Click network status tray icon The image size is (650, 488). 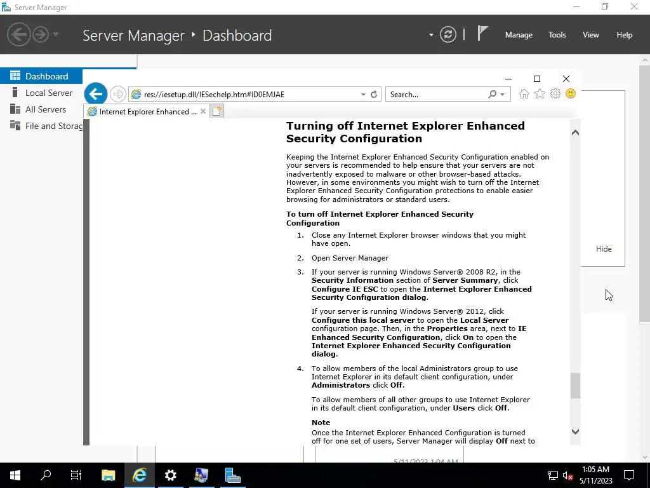point(553,475)
